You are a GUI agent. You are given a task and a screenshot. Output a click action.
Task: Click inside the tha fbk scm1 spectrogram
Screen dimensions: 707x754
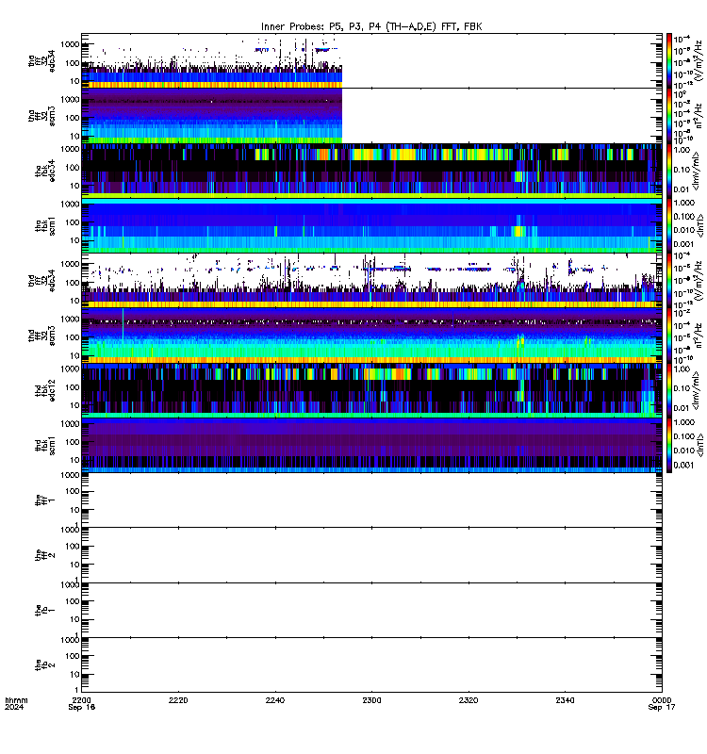pyautogui.click(x=371, y=225)
